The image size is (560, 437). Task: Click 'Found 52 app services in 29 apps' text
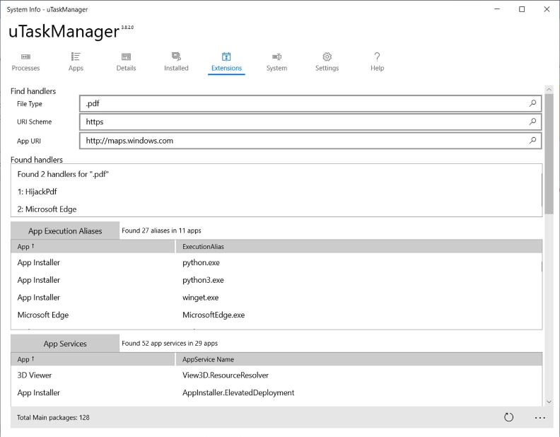[170, 344]
